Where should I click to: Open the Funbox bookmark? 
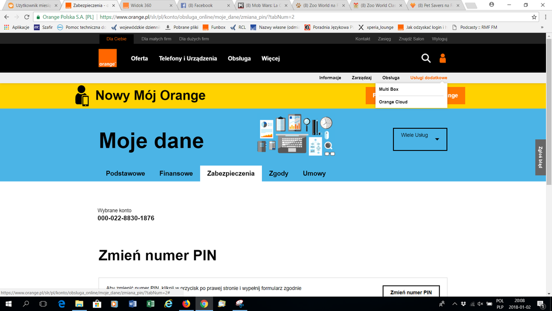pos(214,27)
